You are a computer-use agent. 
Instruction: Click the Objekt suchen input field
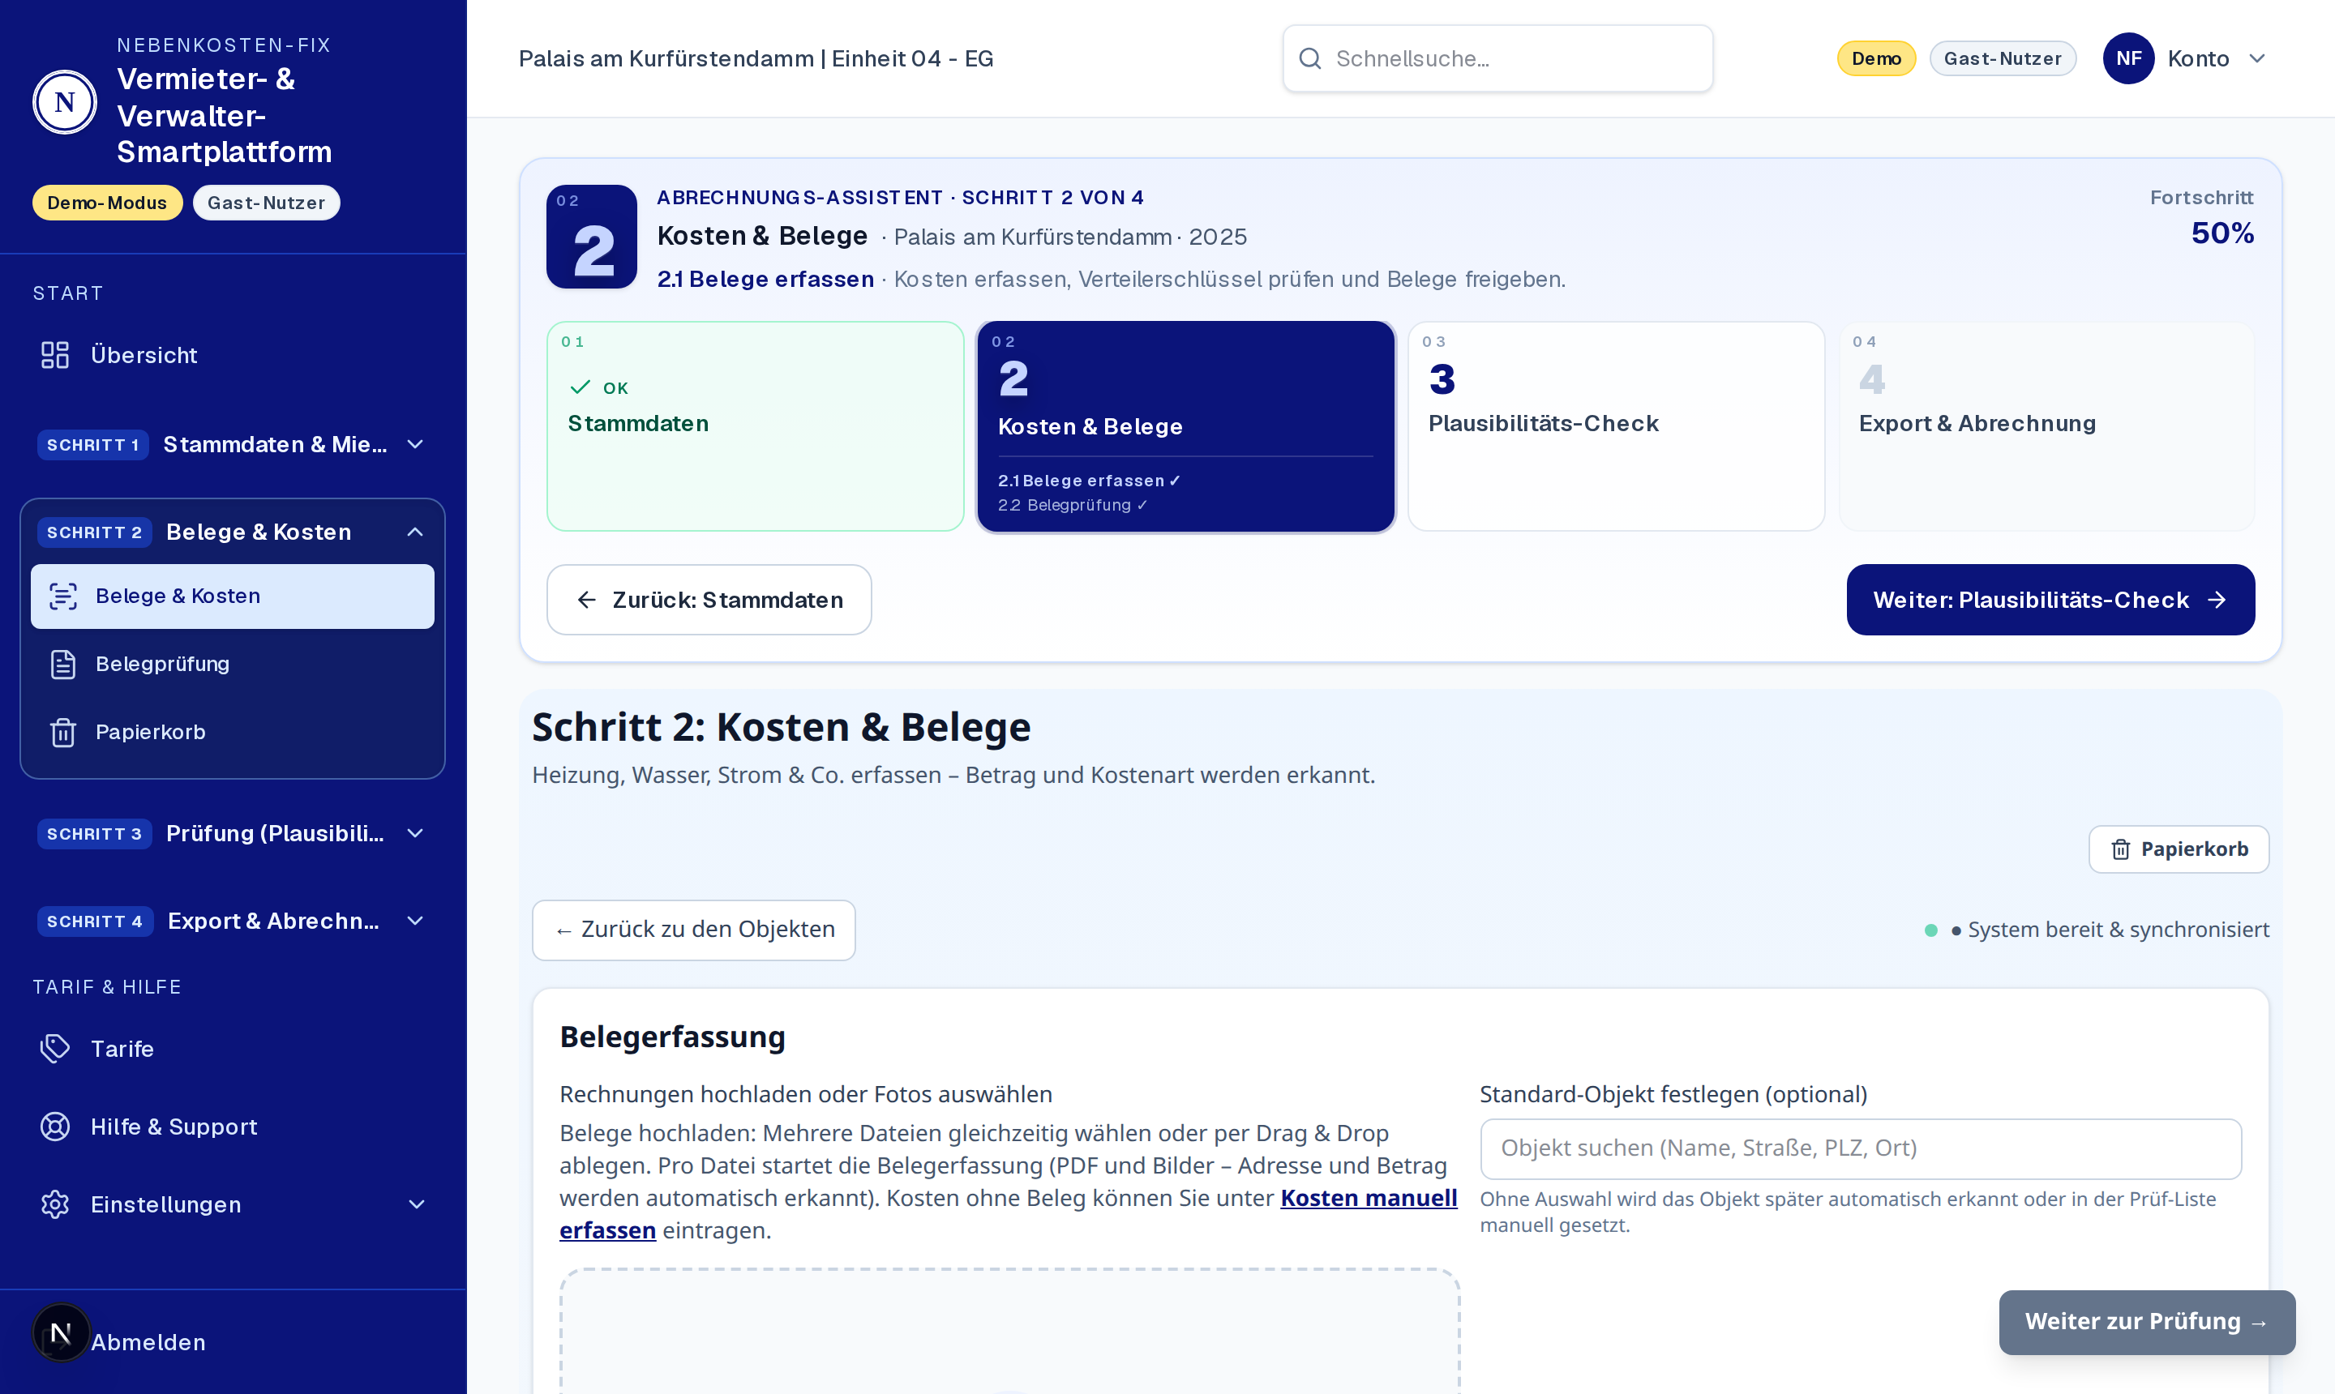(1860, 1148)
